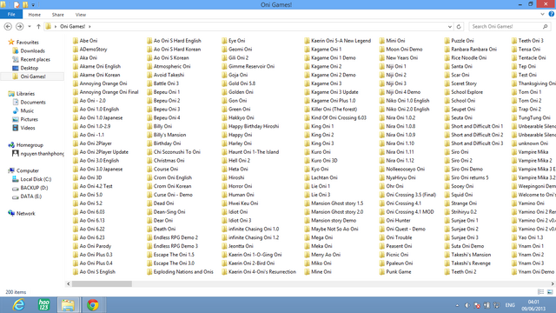This screenshot has height=313, width=556.
Task: Click the horizontal scrollbar thumb
Action: (102, 284)
